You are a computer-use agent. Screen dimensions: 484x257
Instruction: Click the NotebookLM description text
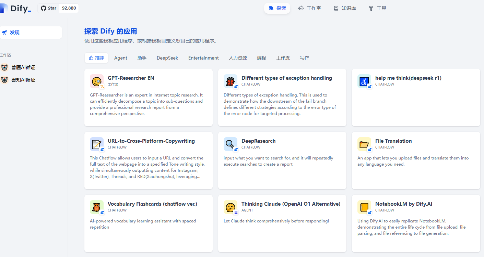412,227
